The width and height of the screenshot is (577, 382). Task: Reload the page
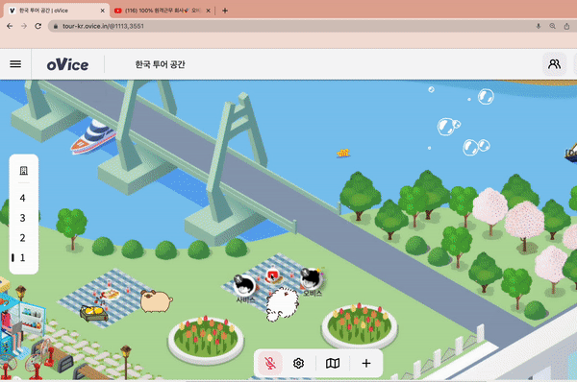[x=38, y=26]
